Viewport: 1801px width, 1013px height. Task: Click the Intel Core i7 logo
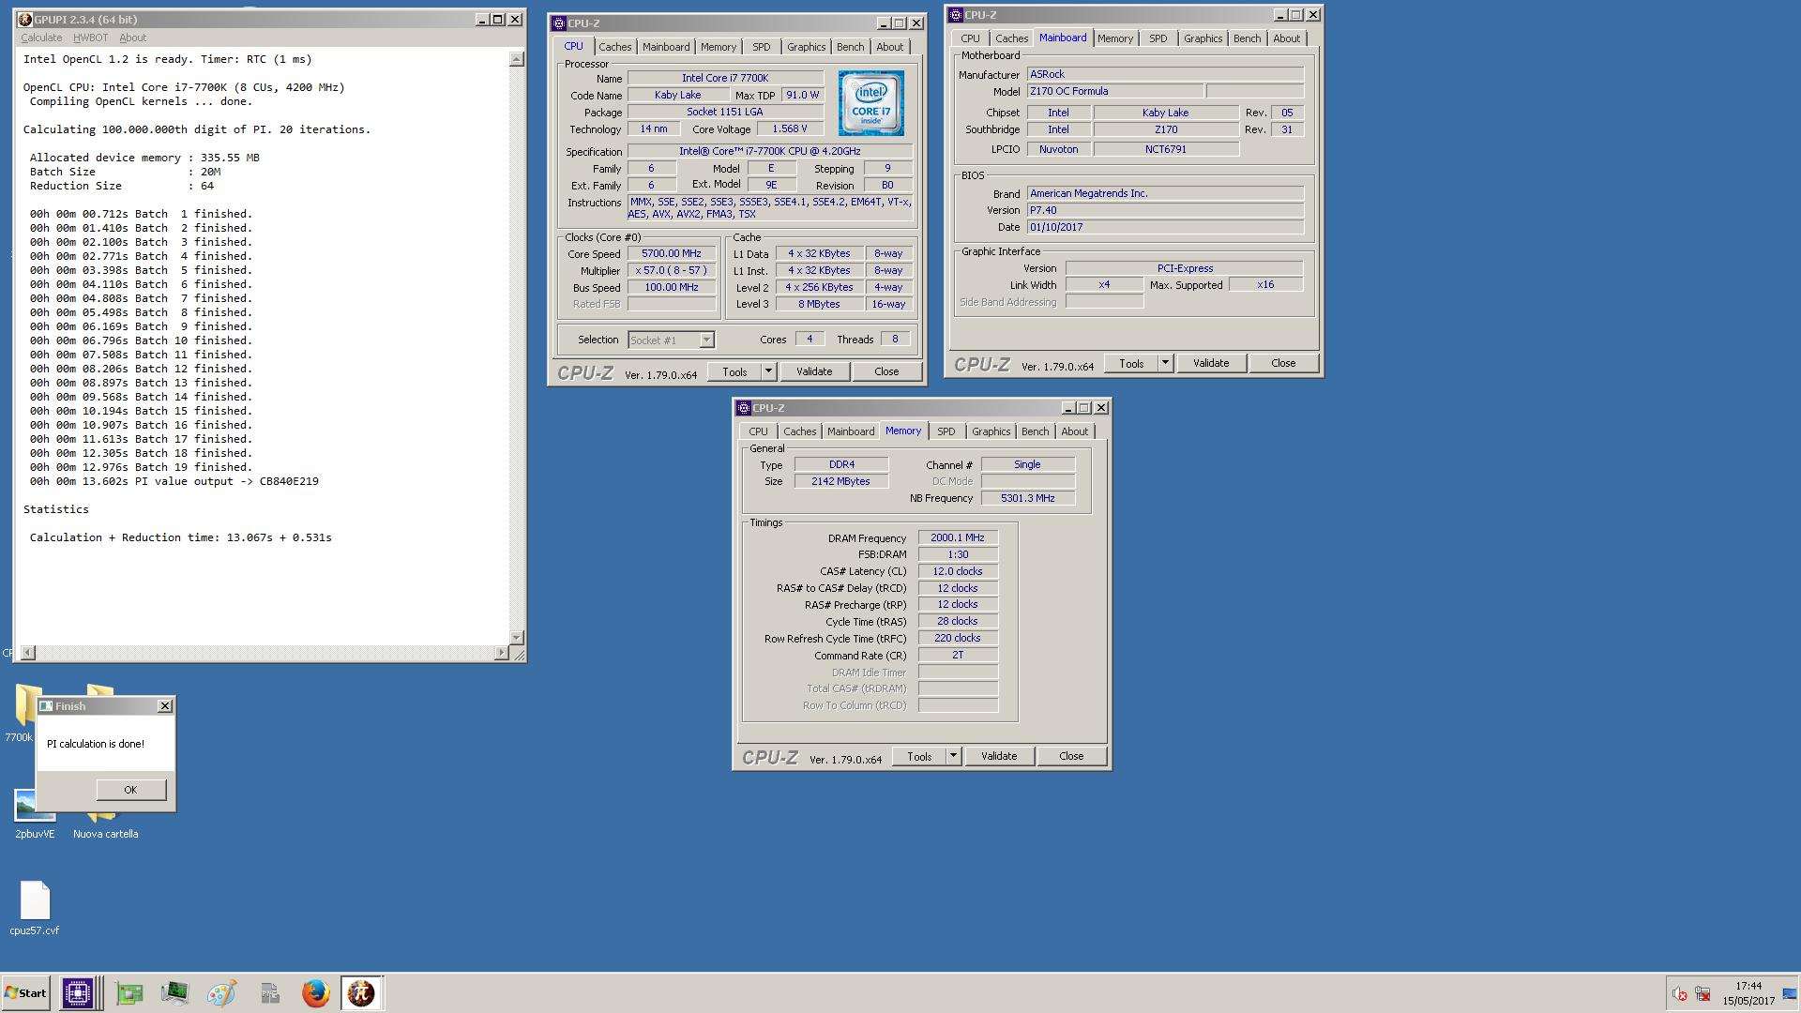(x=870, y=103)
